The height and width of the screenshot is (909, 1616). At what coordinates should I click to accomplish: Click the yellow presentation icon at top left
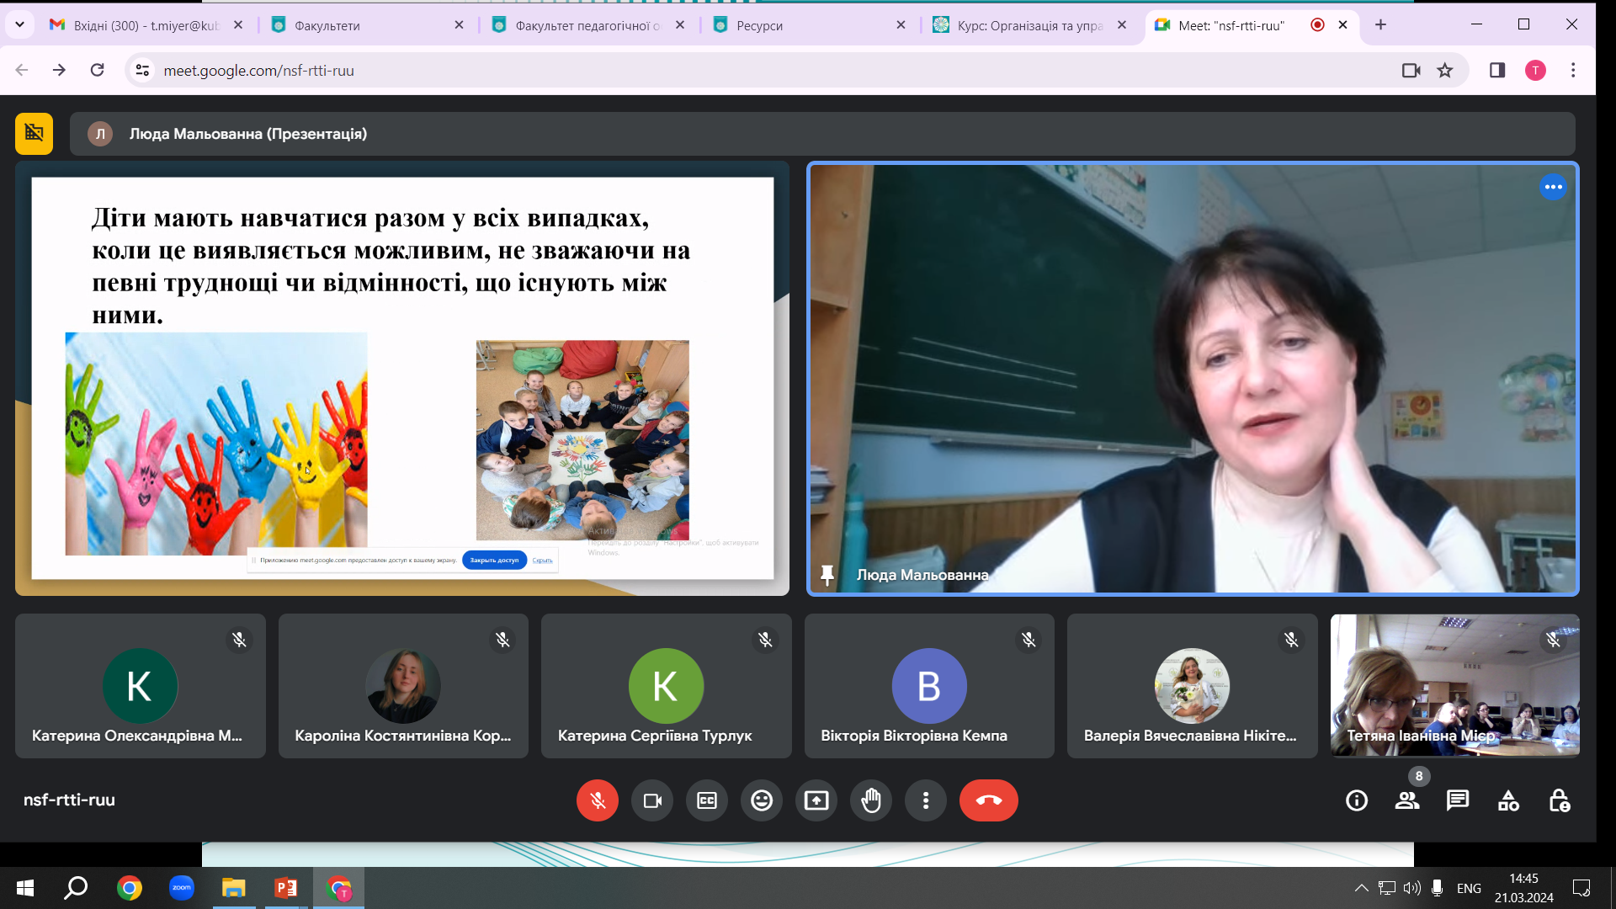pyautogui.click(x=34, y=133)
